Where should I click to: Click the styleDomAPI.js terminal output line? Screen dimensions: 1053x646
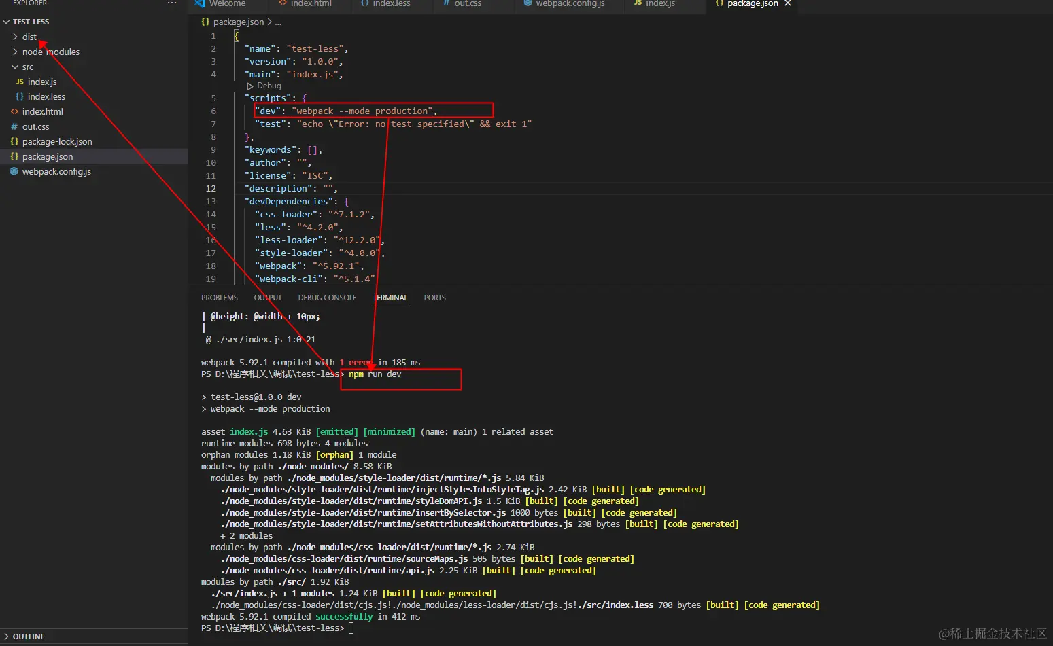point(430,501)
